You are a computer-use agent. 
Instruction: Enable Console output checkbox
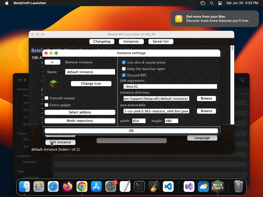[x=46, y=98]
